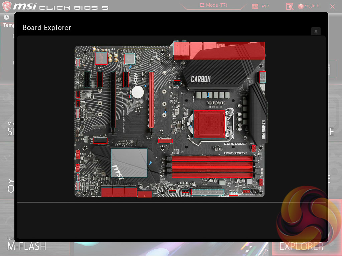Select the CMOS battery on the board

[x=138, y=92]
